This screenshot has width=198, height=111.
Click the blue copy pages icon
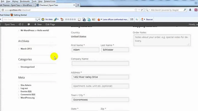[x=89, y=20]
